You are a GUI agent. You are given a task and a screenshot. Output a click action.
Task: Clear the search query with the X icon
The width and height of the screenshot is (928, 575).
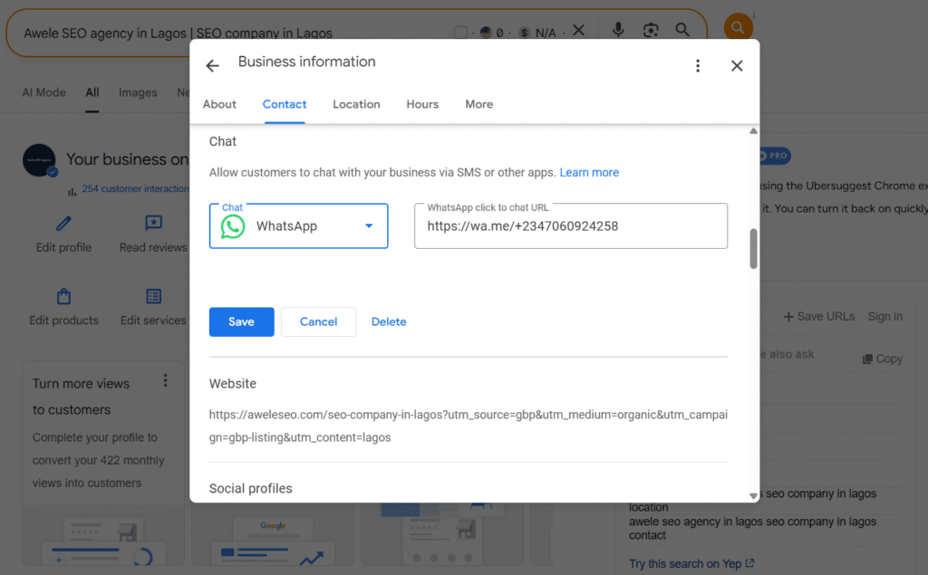(x=579, y=29)
